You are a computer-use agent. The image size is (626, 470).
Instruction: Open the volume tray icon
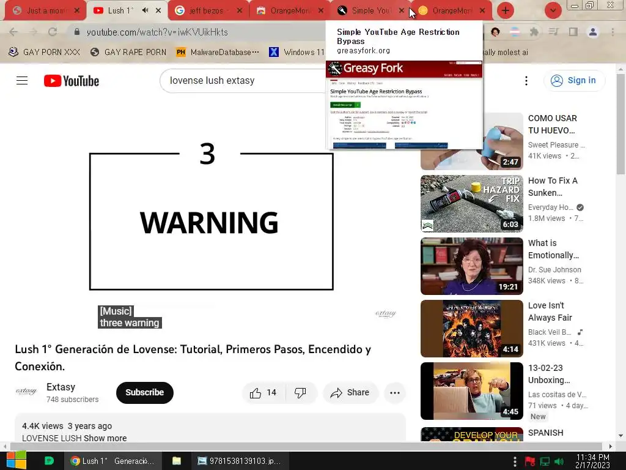point(559,461)
